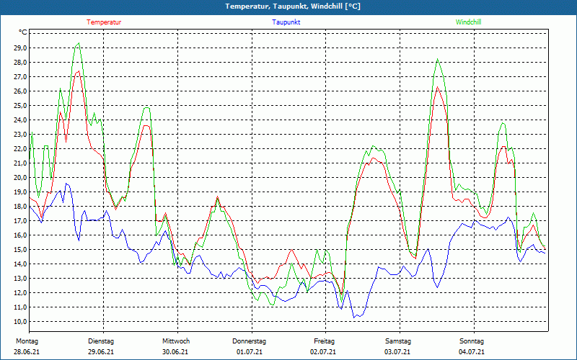
Task: Click the '20,0' y-axis value
Action: pyautogui.click(x=21, y=177)
